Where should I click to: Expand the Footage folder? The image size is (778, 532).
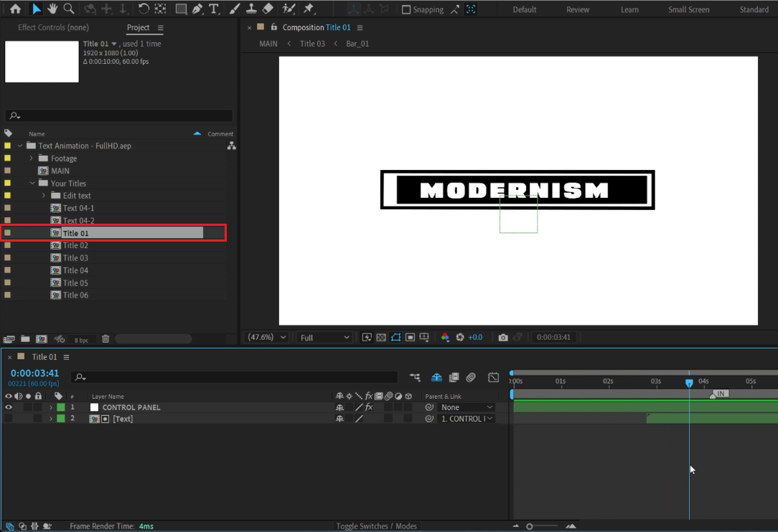31,158
